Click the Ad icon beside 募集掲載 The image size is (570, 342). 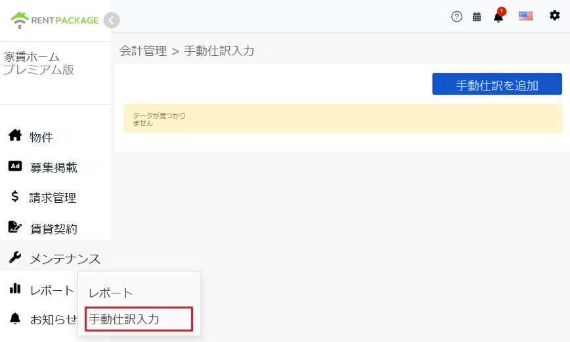[15, 166]
